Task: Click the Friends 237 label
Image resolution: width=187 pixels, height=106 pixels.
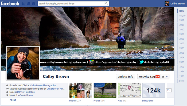Action: pyautogui.click(x=75, y=100)
